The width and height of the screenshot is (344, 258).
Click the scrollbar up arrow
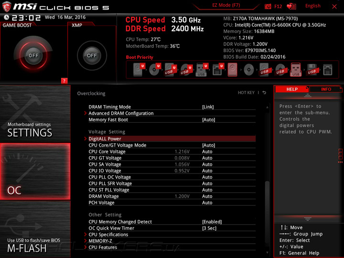[267, 107]
